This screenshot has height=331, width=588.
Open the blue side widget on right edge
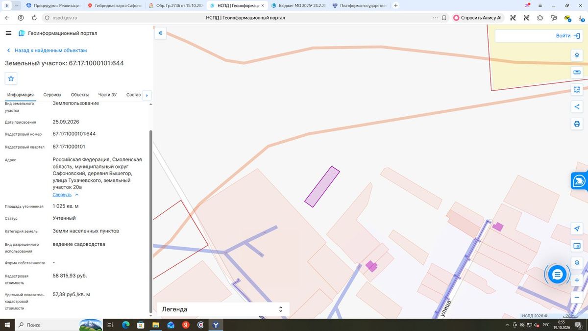point(579,181)
